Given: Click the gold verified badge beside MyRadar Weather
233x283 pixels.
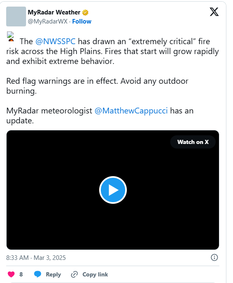Looking at the screenshot, I should click(86, 12).
